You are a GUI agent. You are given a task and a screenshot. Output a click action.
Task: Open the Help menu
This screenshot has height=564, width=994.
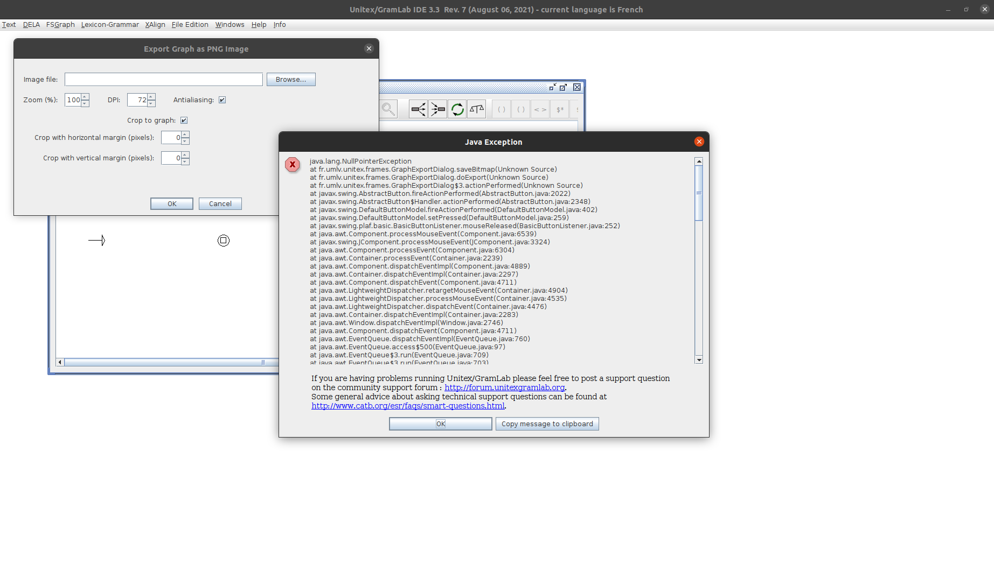tap(259, 25)
